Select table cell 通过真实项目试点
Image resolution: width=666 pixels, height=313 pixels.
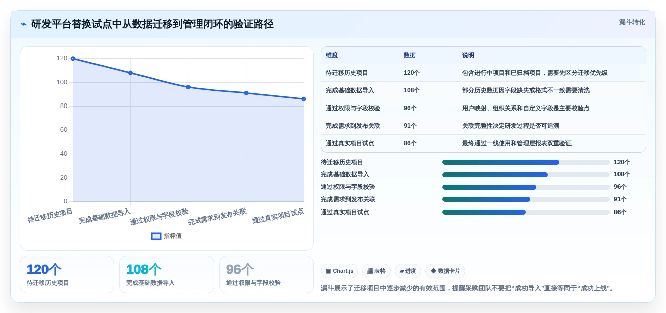point(350,143)
